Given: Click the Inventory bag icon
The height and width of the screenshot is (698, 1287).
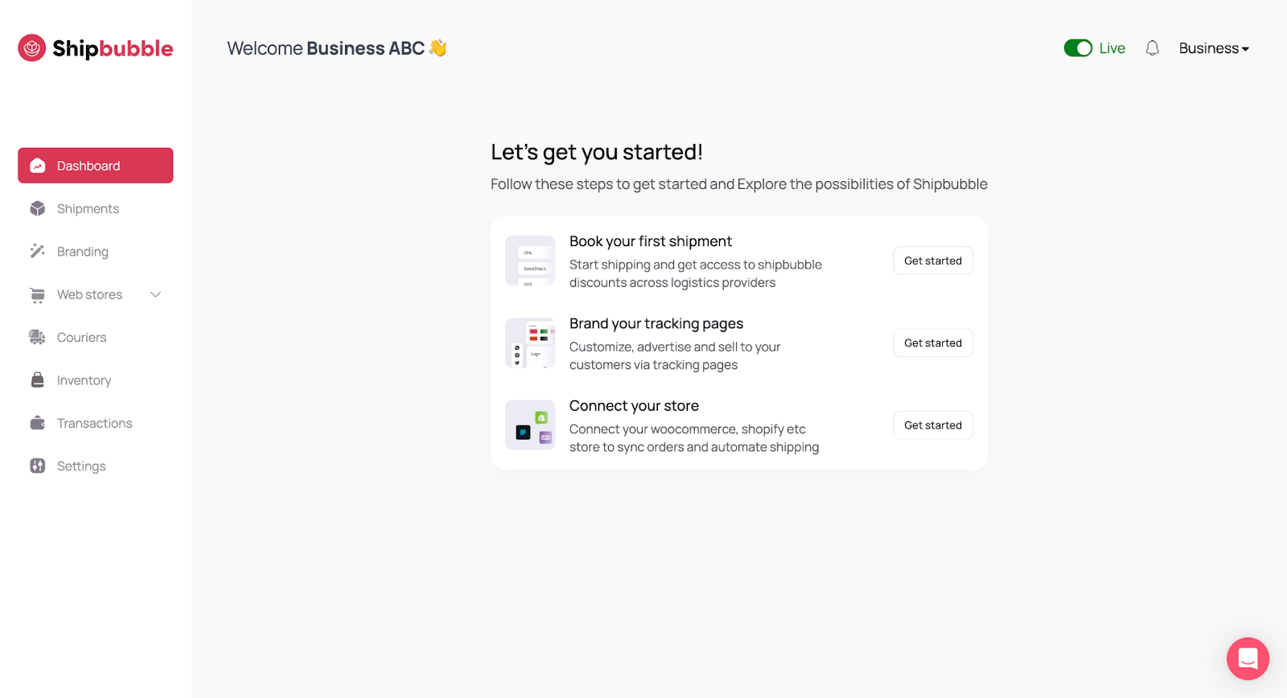Looking at the screenshot, I should coord(38,380).
